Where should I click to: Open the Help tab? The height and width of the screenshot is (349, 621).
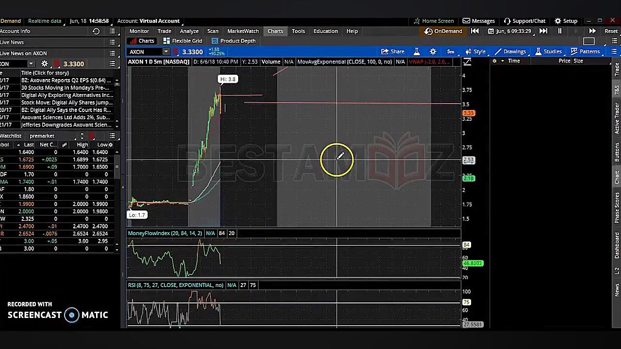click(352, 31)
